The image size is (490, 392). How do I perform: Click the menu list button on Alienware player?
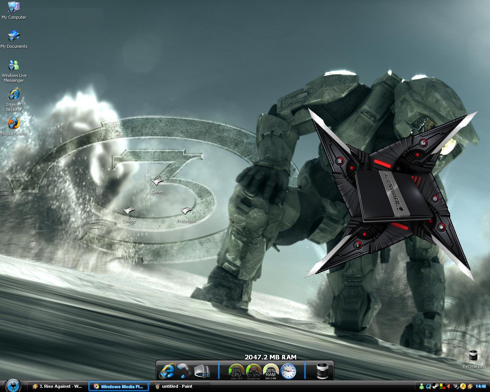(x=340, y=161)
